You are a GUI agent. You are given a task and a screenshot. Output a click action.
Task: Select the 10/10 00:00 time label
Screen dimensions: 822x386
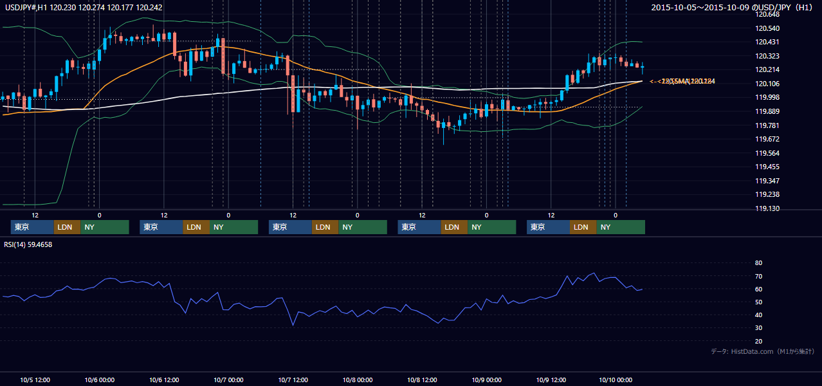click(616, 380)
